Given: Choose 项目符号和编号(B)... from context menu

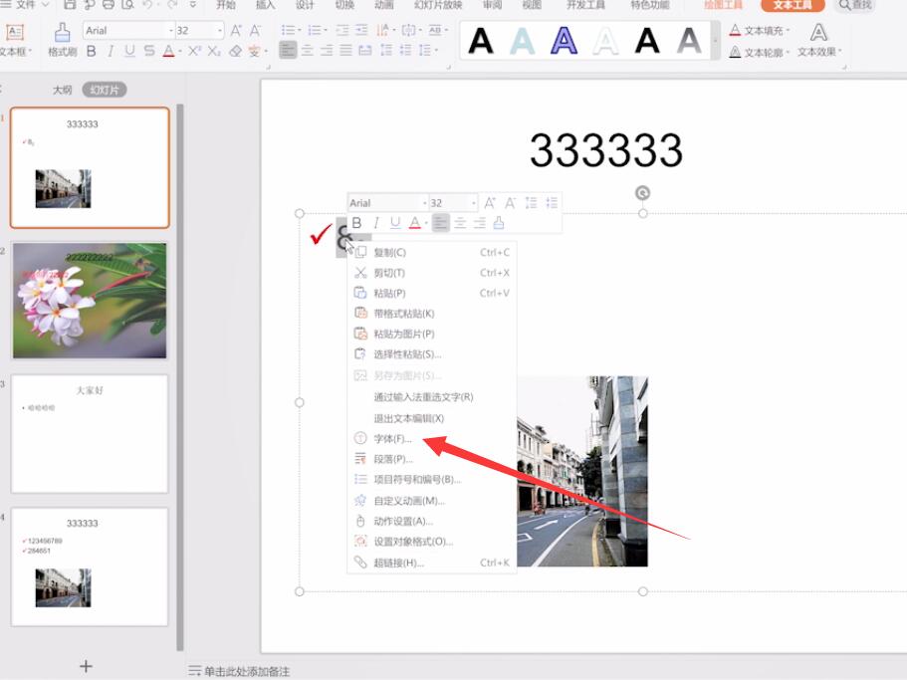Looking at the screenshot, I should (x=431, y=479).
